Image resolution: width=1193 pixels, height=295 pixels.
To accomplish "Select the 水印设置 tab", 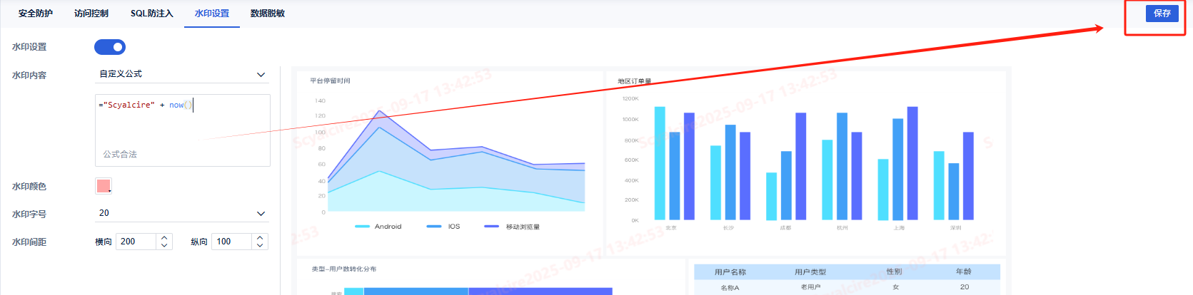I will tap(212, 14).
